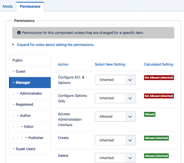Click 'Expand for notes about setting the permissions' link
The image size is (184, 163).
56,45
